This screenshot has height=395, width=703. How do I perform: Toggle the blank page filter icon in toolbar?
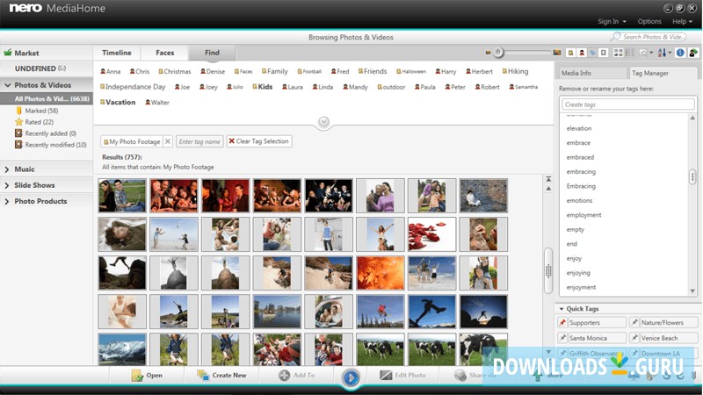point(604,53)
